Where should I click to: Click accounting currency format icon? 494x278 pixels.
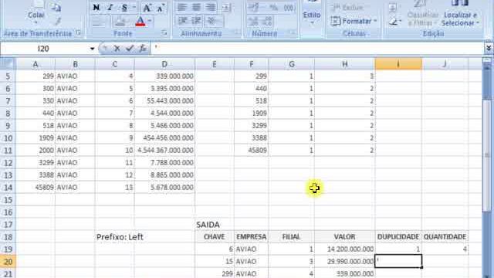[254, 7]
